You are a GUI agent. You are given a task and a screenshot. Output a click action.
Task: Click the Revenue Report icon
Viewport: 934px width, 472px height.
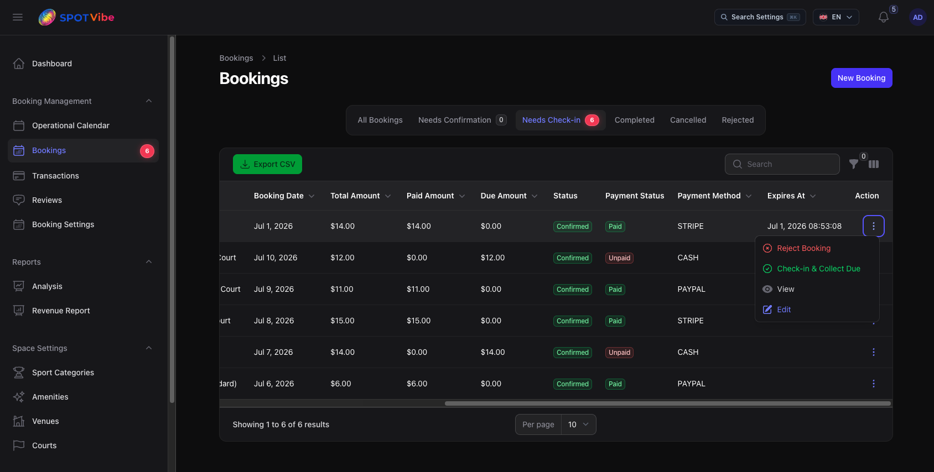click(x=19, y=311)
